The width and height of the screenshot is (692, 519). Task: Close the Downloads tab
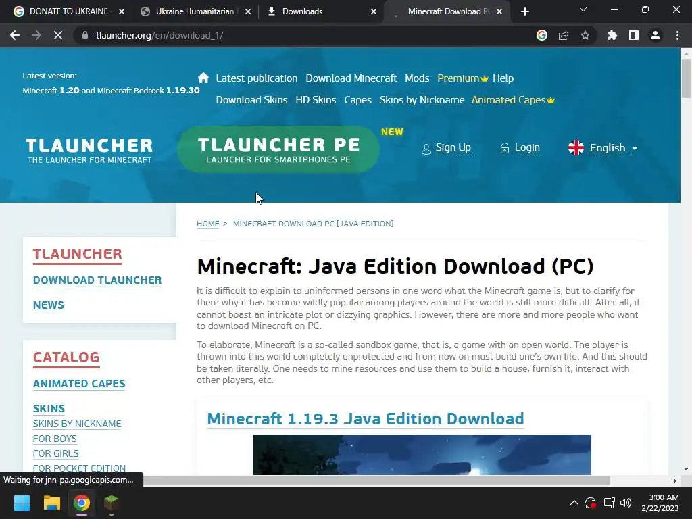coord(374,11)
